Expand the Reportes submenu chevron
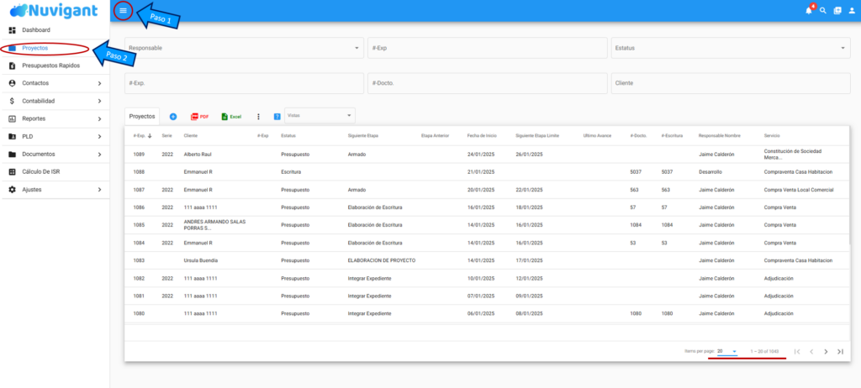861x388 pixels. [x=99, y=119]
